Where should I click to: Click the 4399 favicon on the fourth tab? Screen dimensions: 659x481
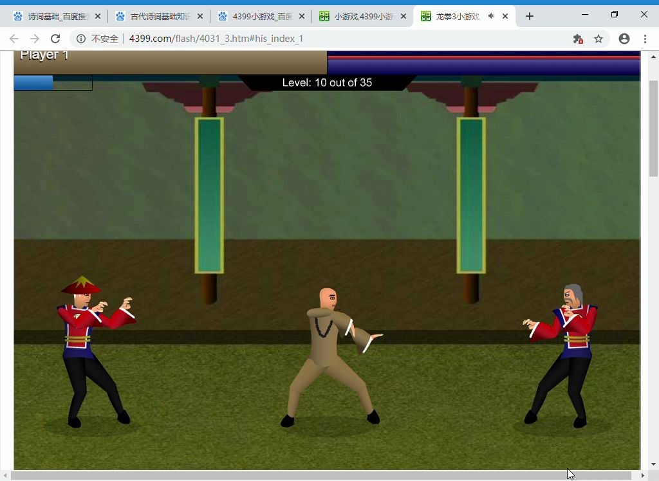(x=324, y=16)
